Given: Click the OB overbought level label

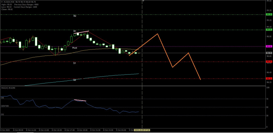Looking at the screenshot, I should [2, 98].
